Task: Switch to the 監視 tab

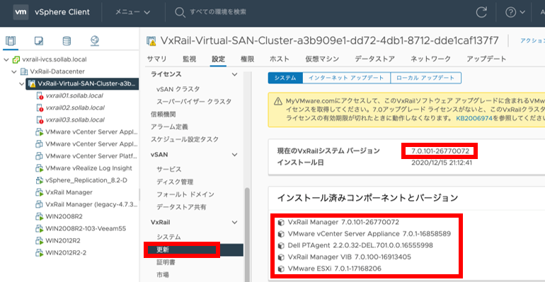Action: (190, 59)
